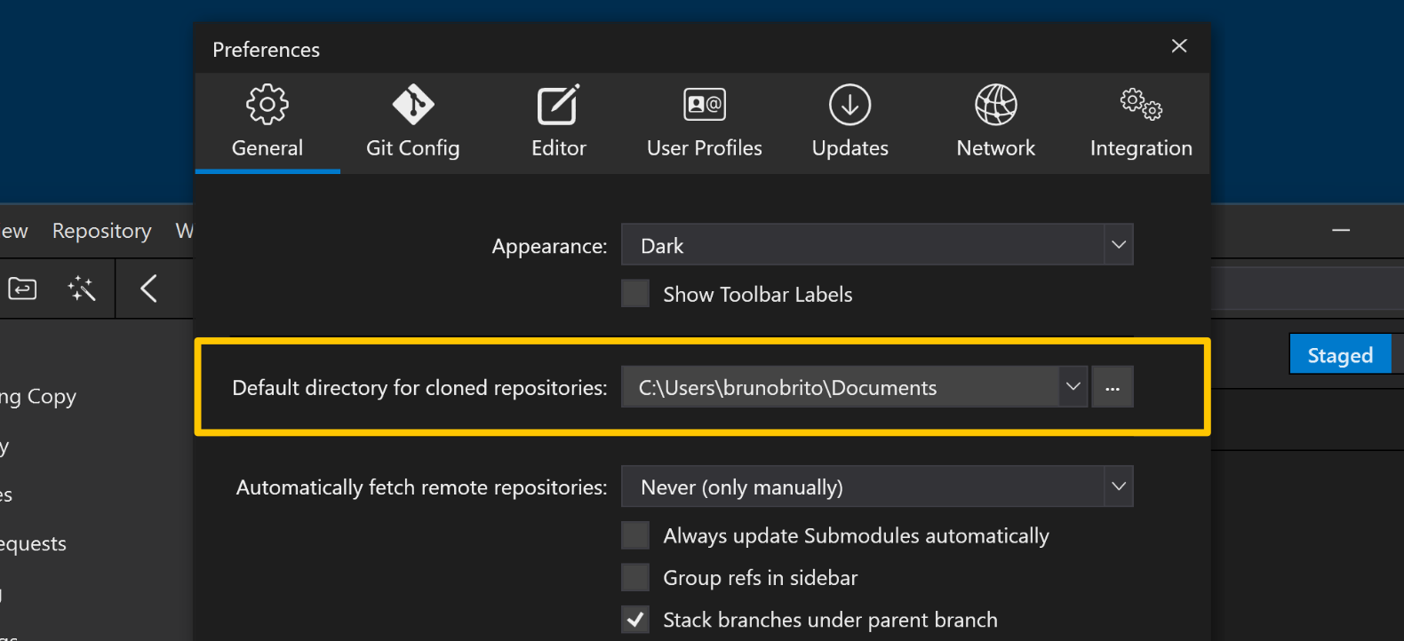This screenshot has height=641, width=1404.
Task: Select the magic wand AI icon
Action: click(x=81, y=288)
